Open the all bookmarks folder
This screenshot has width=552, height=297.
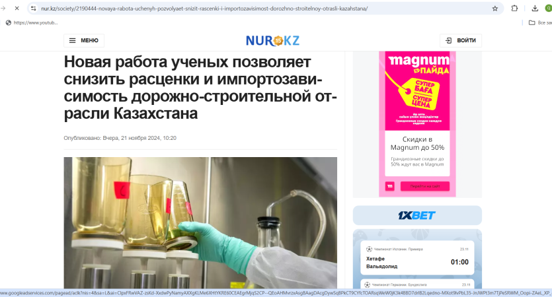[540, 22]
